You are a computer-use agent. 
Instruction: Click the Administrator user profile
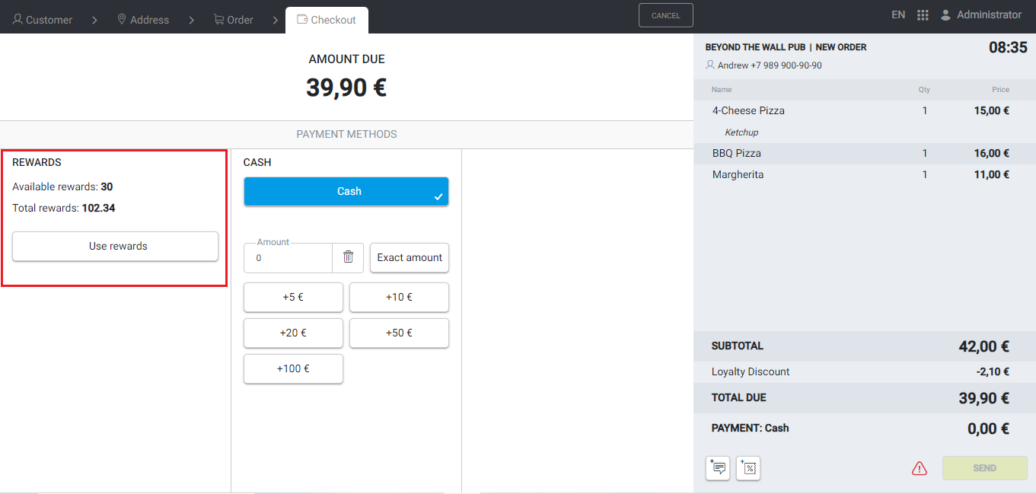980,15
